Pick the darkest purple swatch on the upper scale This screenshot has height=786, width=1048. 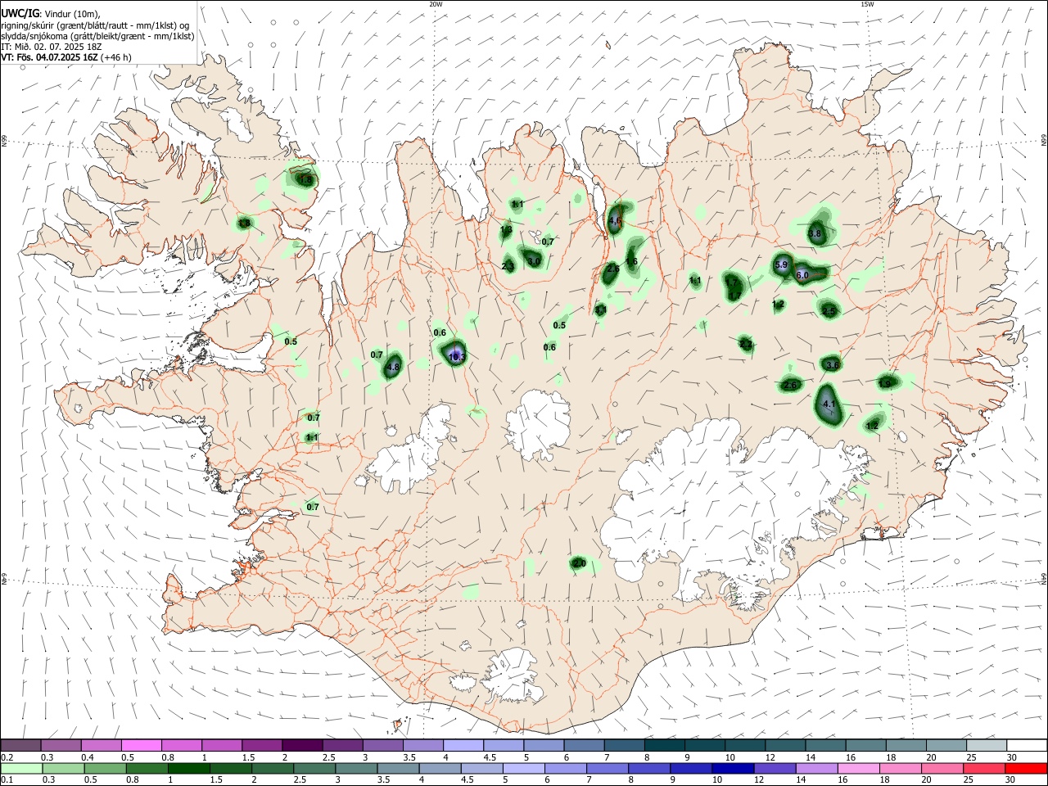point(302,746)
